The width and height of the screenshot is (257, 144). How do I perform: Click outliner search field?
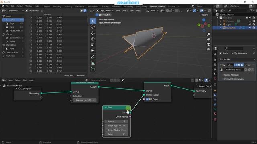(237, 11)
